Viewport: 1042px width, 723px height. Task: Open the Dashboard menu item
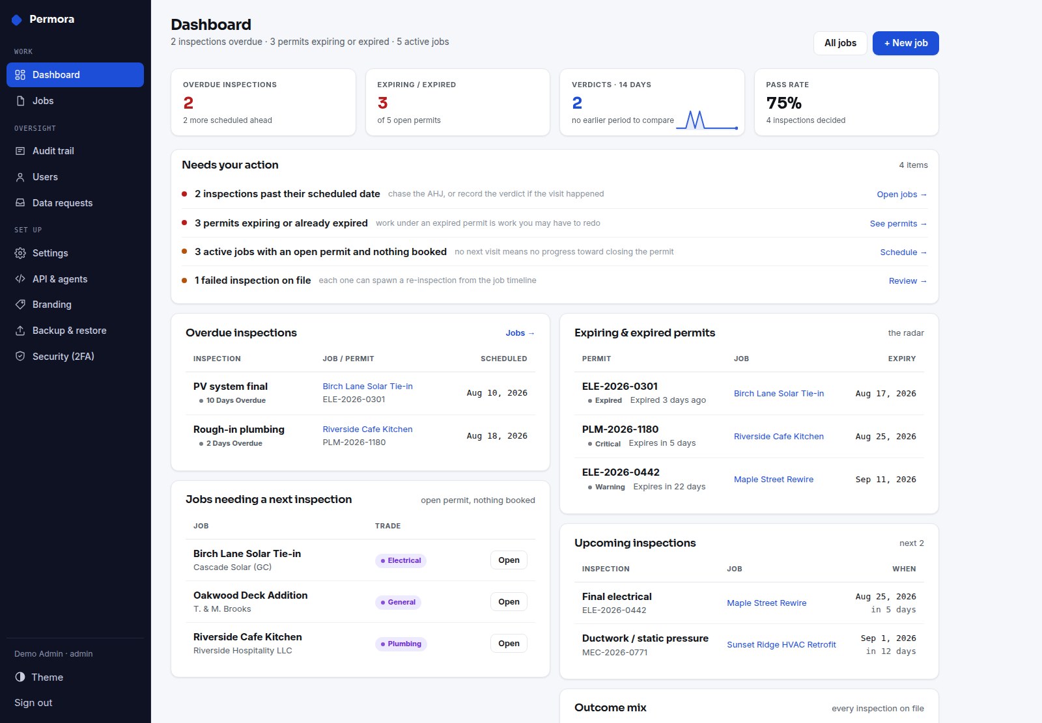[x=75, y=75]
